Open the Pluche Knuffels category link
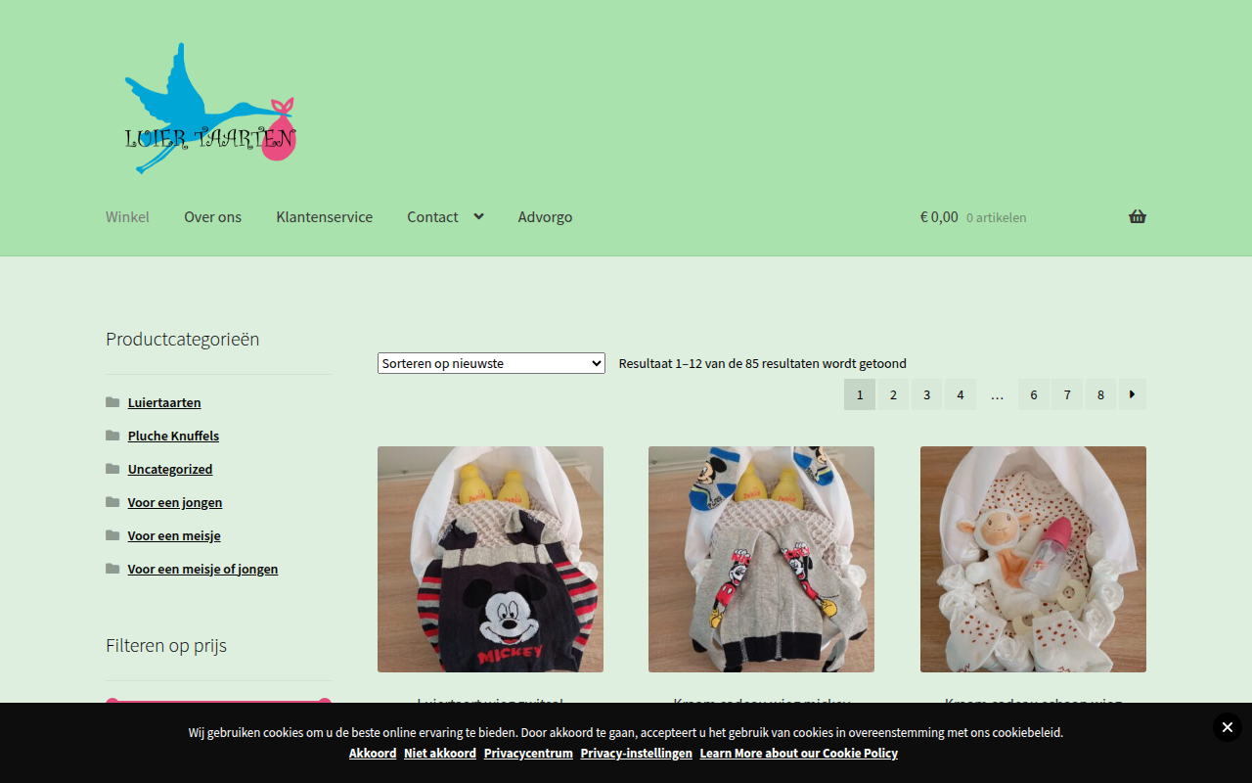This screenshot has width=1252, height=783. (x=173, y=436)
